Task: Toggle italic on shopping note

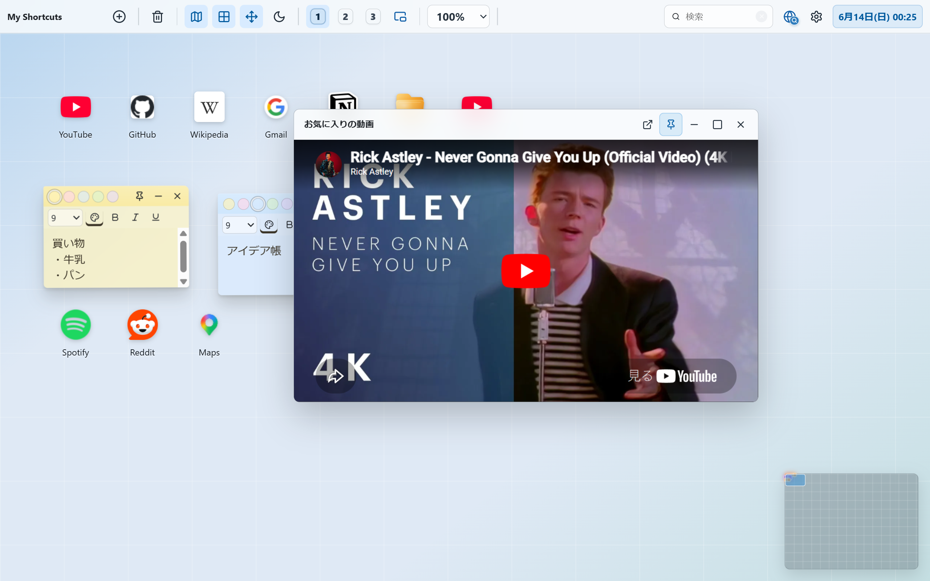Action: 135,218
